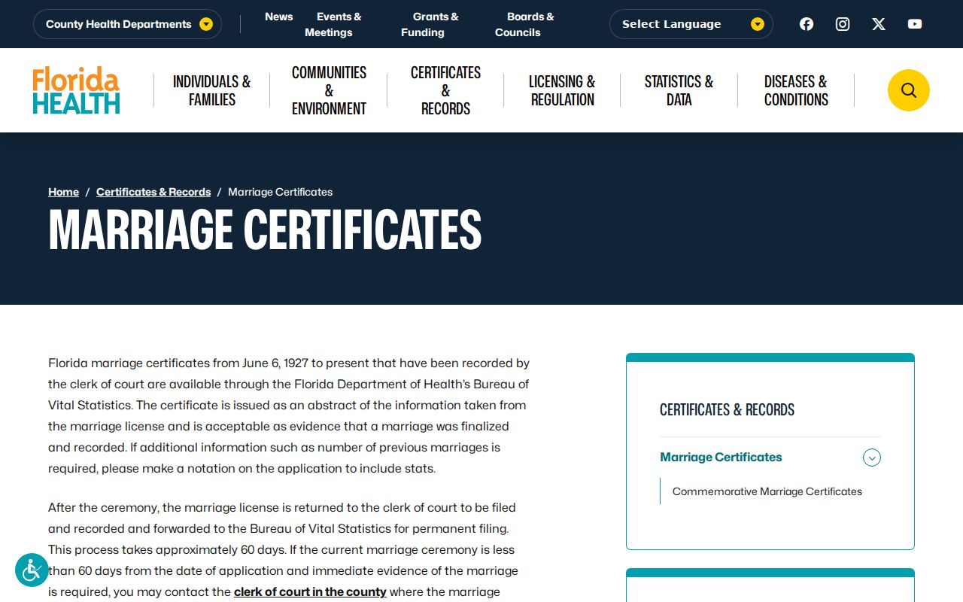Visit the Events & Meetings link
Viewport: 963px width, 602px height.
click(x=333, y=24)
